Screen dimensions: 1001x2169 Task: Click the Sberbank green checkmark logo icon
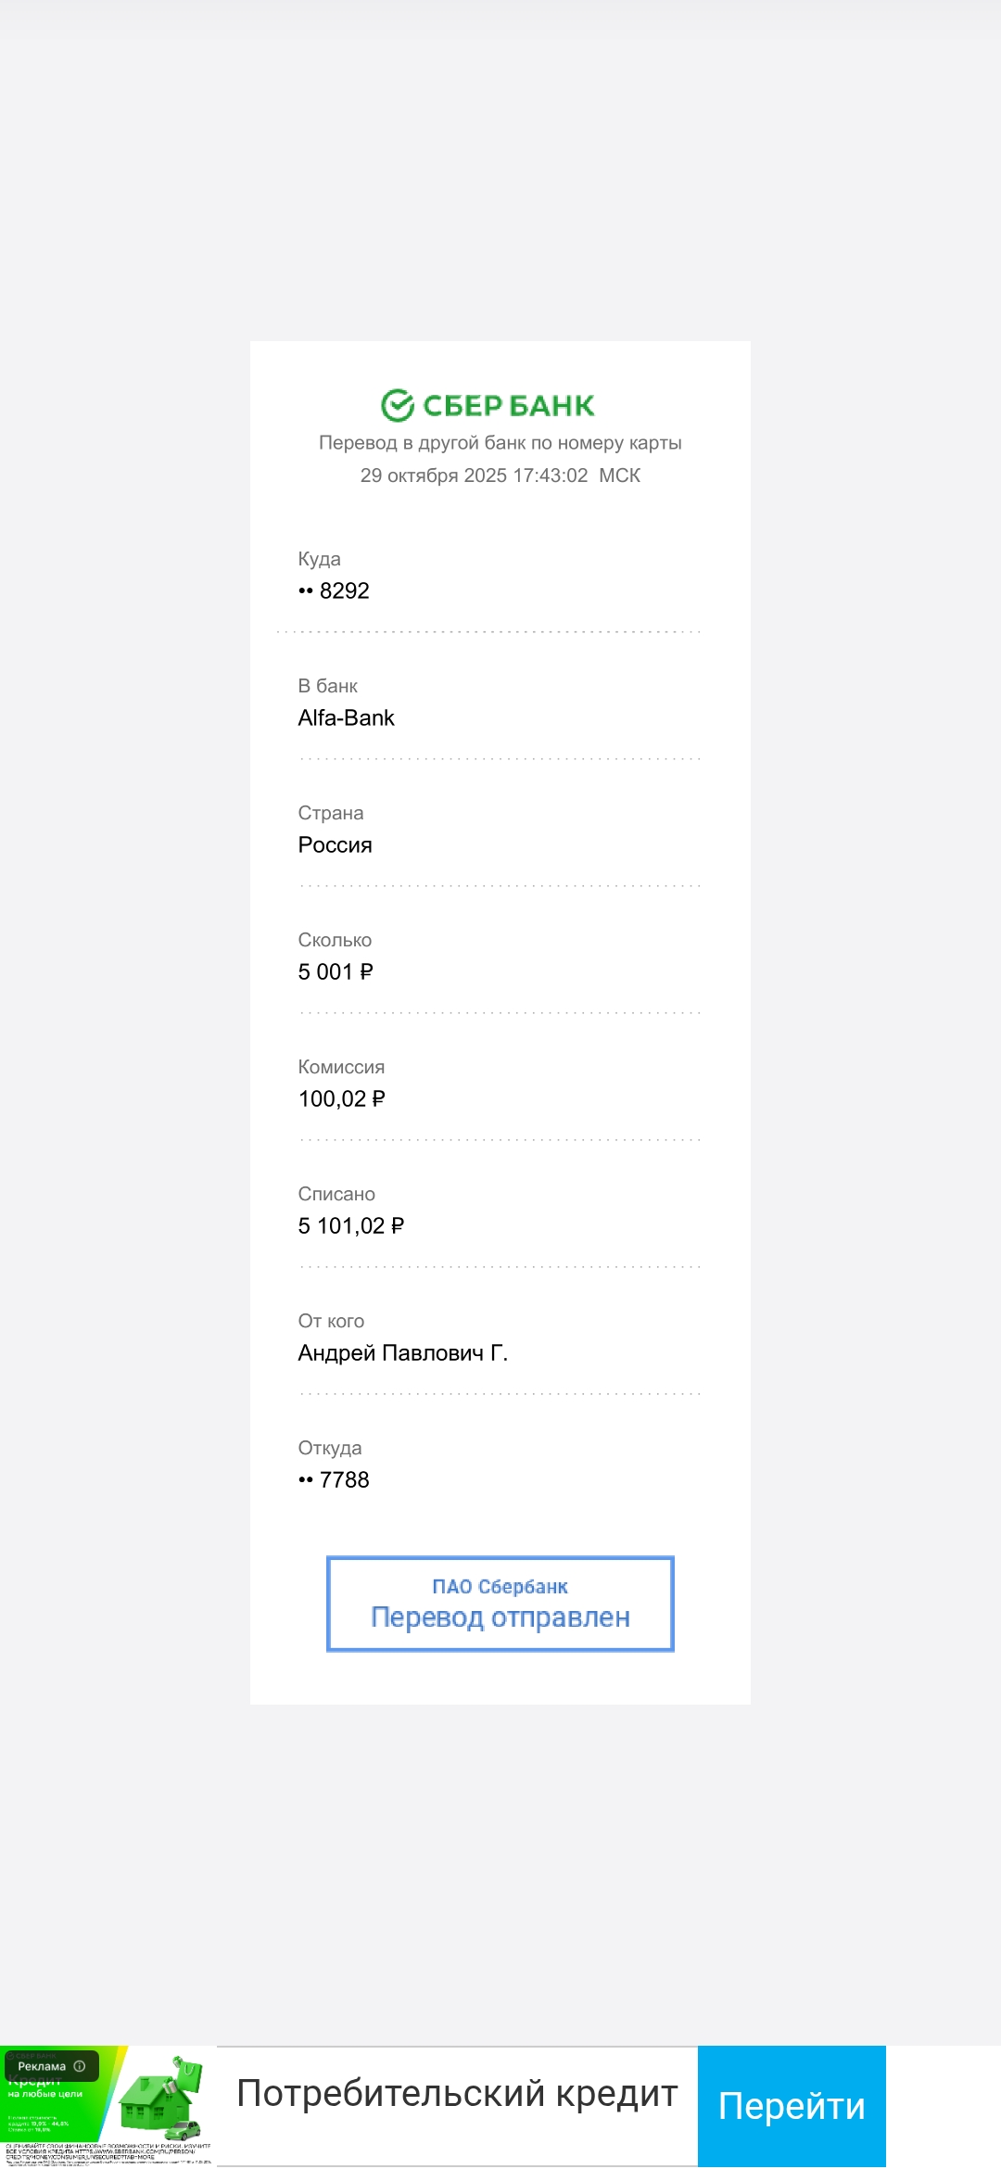pyautogui.click(x=398, y=405)
